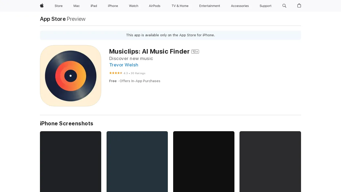Click the 'Preview' text in header
Image resolution: width=341 pixels, height=192 pixels.
click(76, 19)
